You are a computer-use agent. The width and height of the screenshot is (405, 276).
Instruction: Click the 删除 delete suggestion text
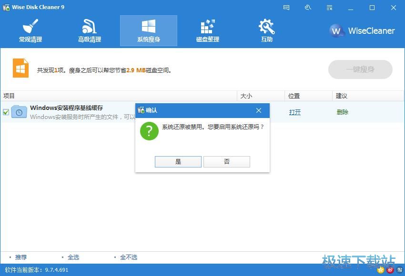pyautogui.click(x=343, y=112)
